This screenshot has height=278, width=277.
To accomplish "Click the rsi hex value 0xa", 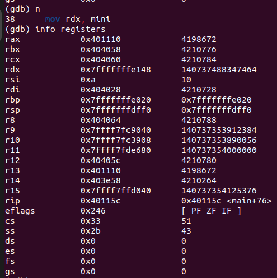I will pos(88,80).
